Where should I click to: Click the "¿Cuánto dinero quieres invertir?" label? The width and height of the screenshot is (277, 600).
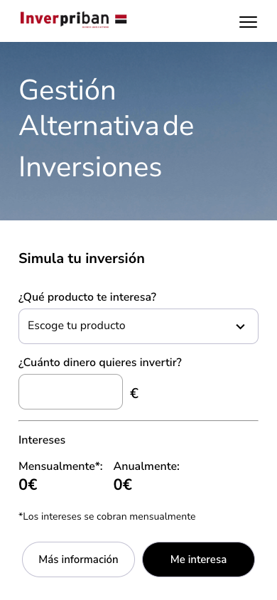(x=100, y=363)
